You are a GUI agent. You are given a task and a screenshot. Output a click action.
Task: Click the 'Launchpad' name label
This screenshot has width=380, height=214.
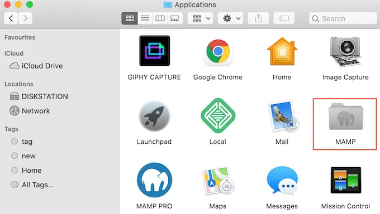point(154,142)
